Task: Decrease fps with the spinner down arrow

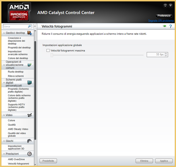Action: (x=166, y=56)
